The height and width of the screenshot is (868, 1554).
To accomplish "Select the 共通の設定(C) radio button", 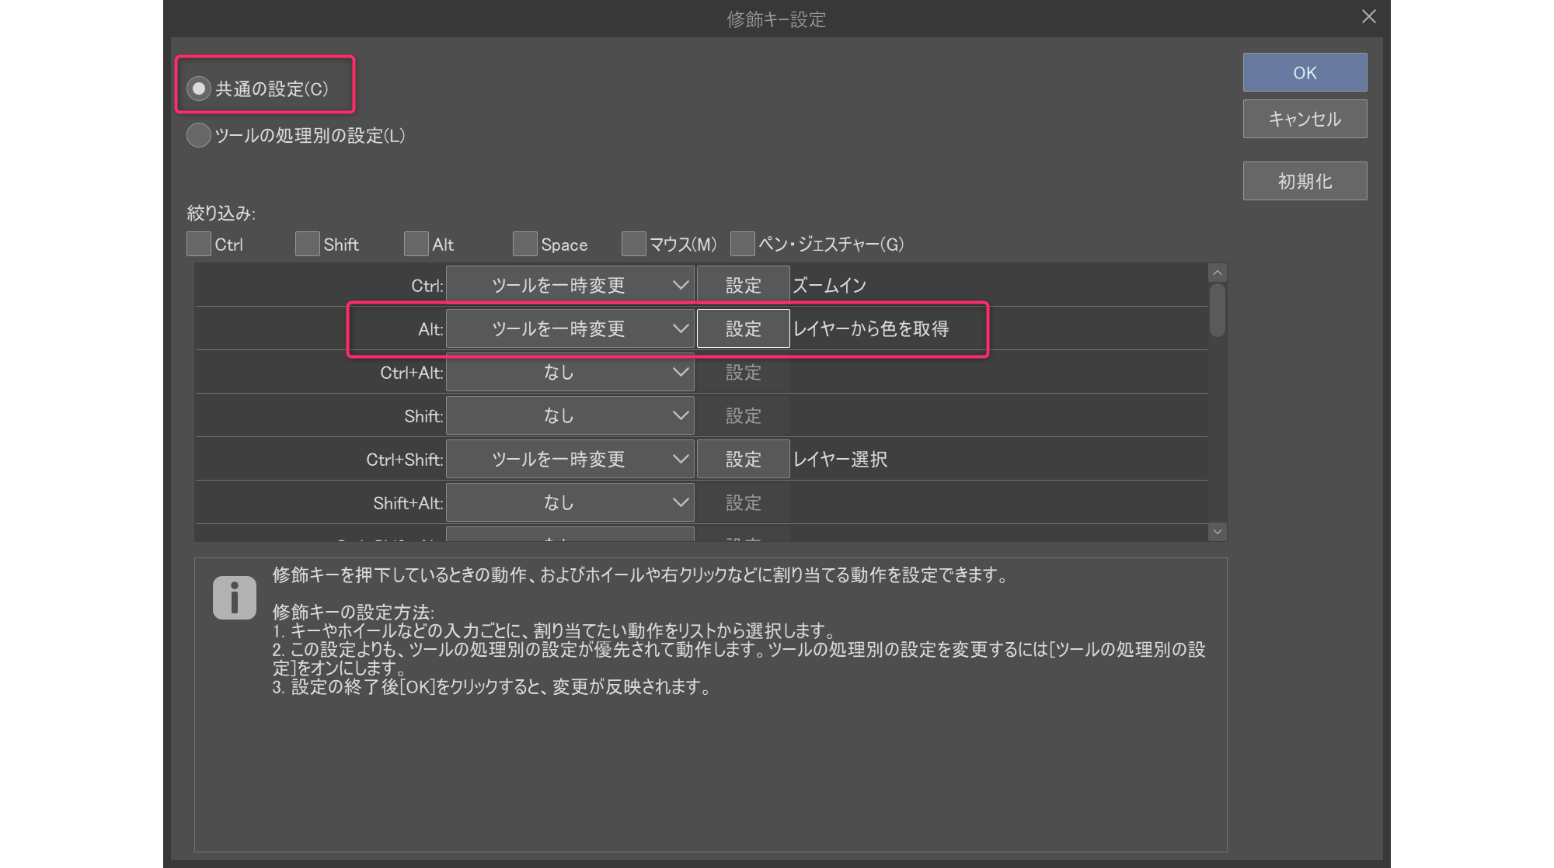I will 199,89.
